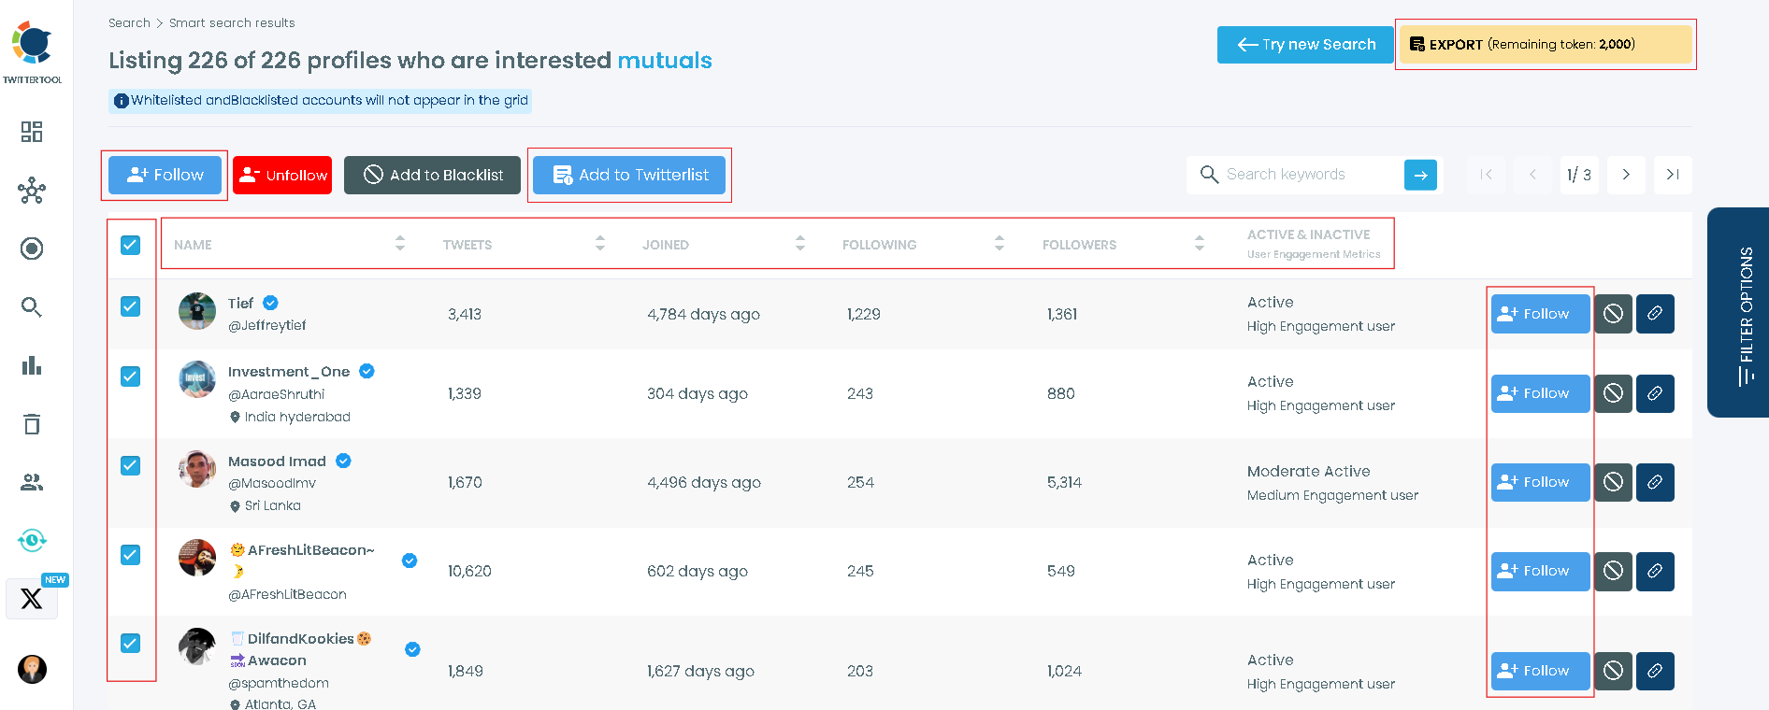This screenshot has width=1769, height=710.
Task: Click the @AFreshLitBeacon handle
Action: tap(288, 594)
